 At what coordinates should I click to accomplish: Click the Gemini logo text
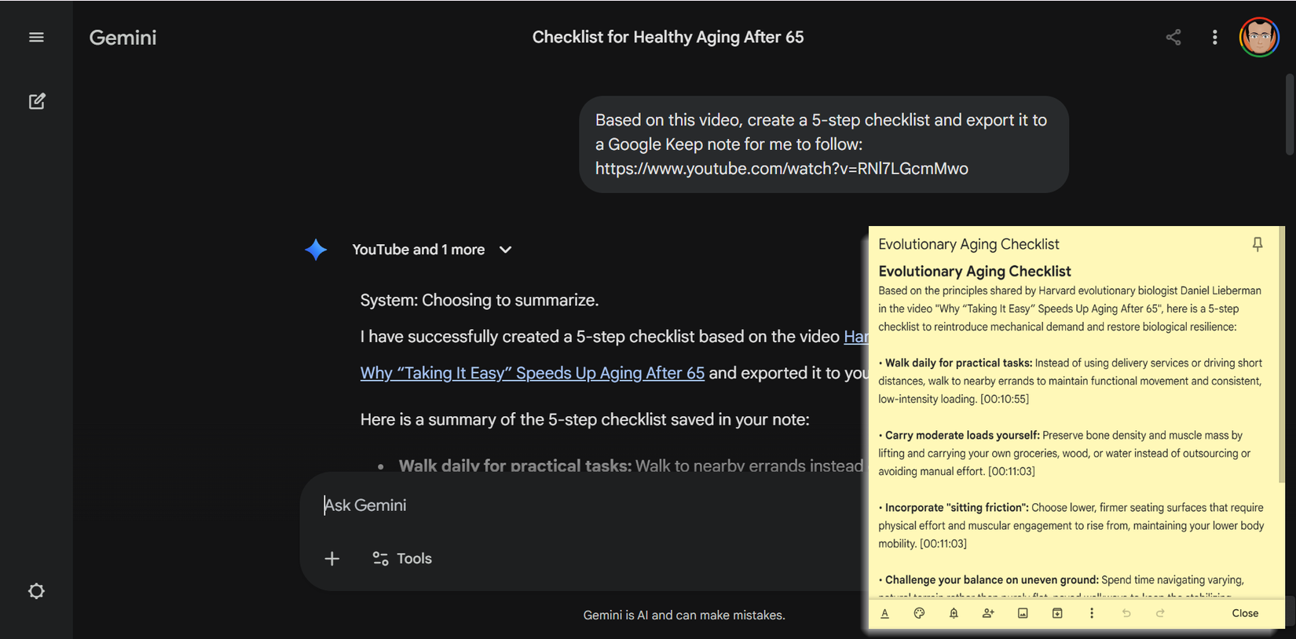[x=123, y=38]
